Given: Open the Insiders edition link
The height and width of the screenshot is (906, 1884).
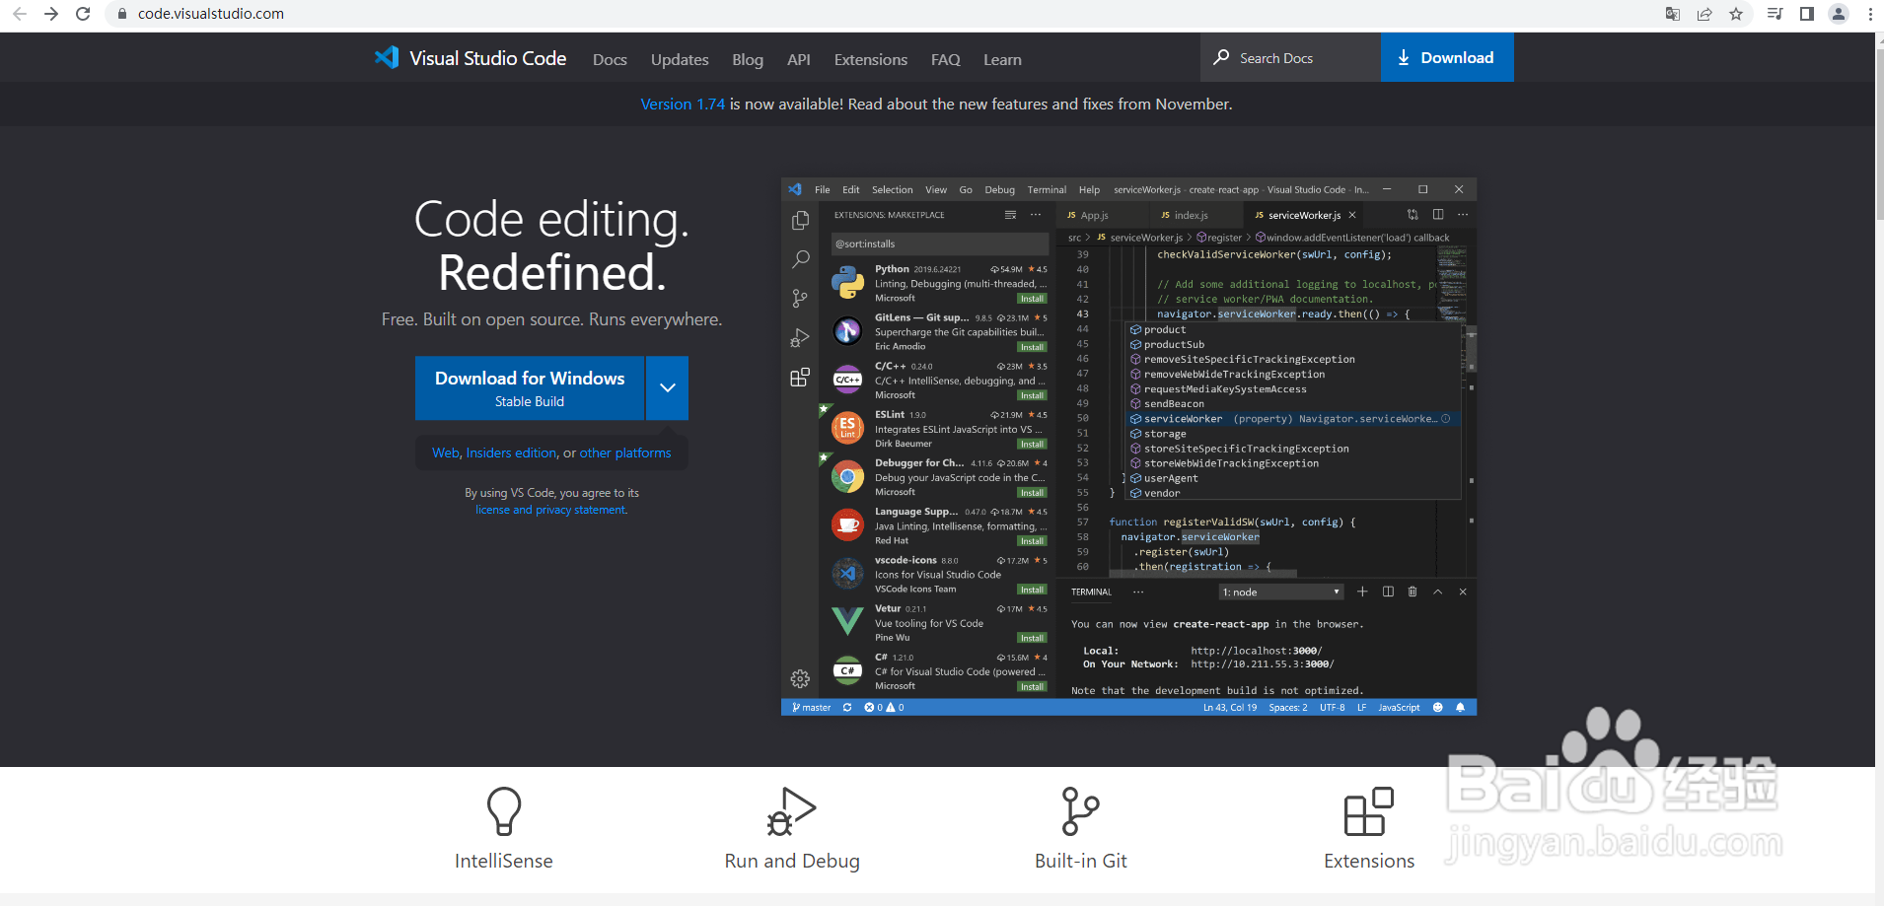Looking at the screenshot, I should (511, 453).
